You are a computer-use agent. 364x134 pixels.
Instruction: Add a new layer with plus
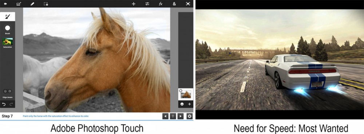pyautogui.click(x=189, y=104)
